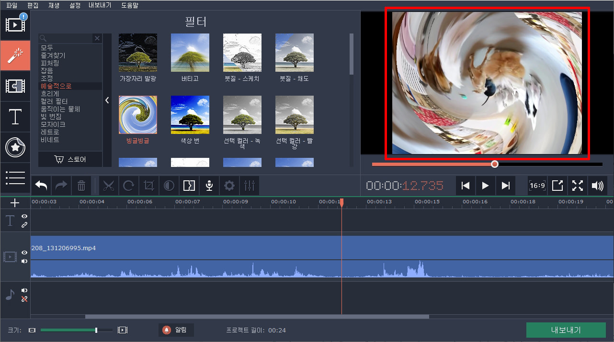The width and height of the screenshot is (614, 342).
Task: Select the 208_131206995.mp4 clip
Action: (x=322, y=257)
